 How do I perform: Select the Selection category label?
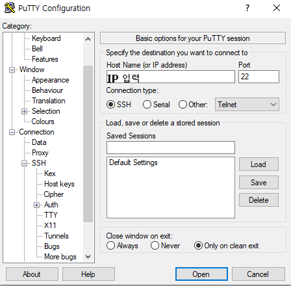(x=46, y=111)
